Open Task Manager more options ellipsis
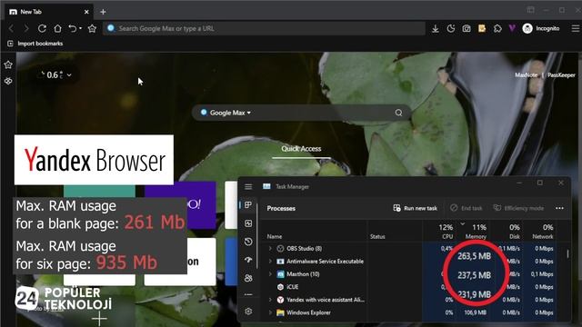The height and width of the screenshot is (327, 582). pos(559,208)
